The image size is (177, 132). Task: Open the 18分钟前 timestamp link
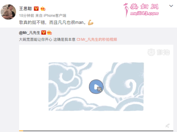click(x=26, y=15)
